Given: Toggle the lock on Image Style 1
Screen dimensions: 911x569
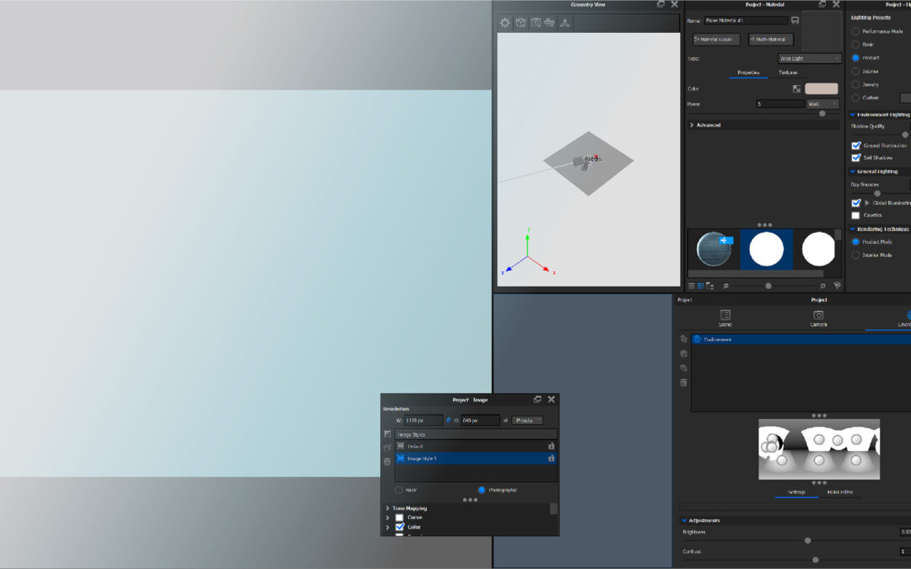Looking at the screenshot, I should point(551,458).
